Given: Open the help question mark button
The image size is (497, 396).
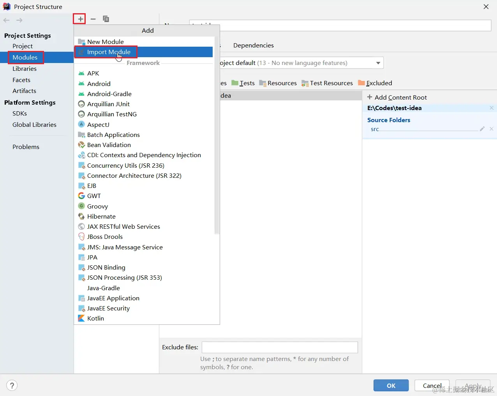Looking at the screenshot, I should 12,385.
